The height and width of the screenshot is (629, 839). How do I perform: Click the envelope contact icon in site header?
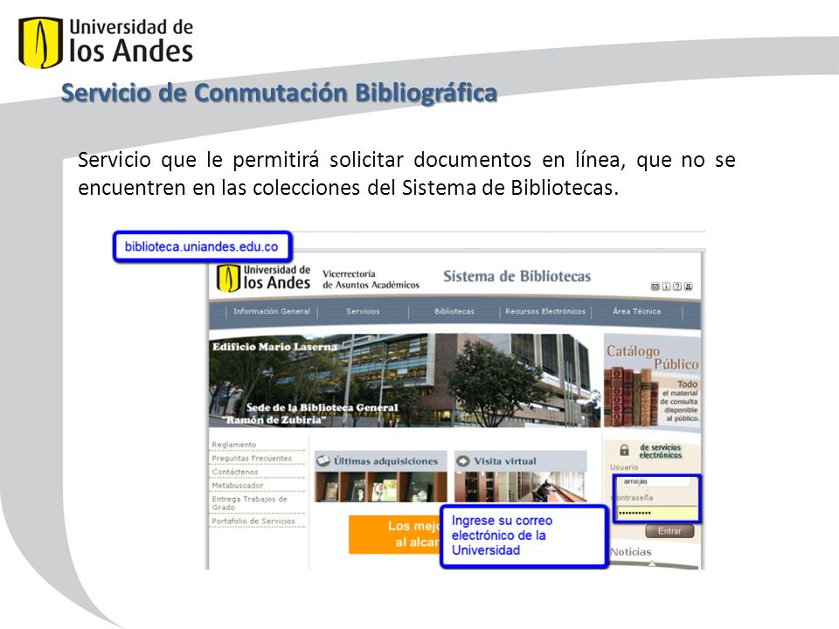[x=655, y=287]
